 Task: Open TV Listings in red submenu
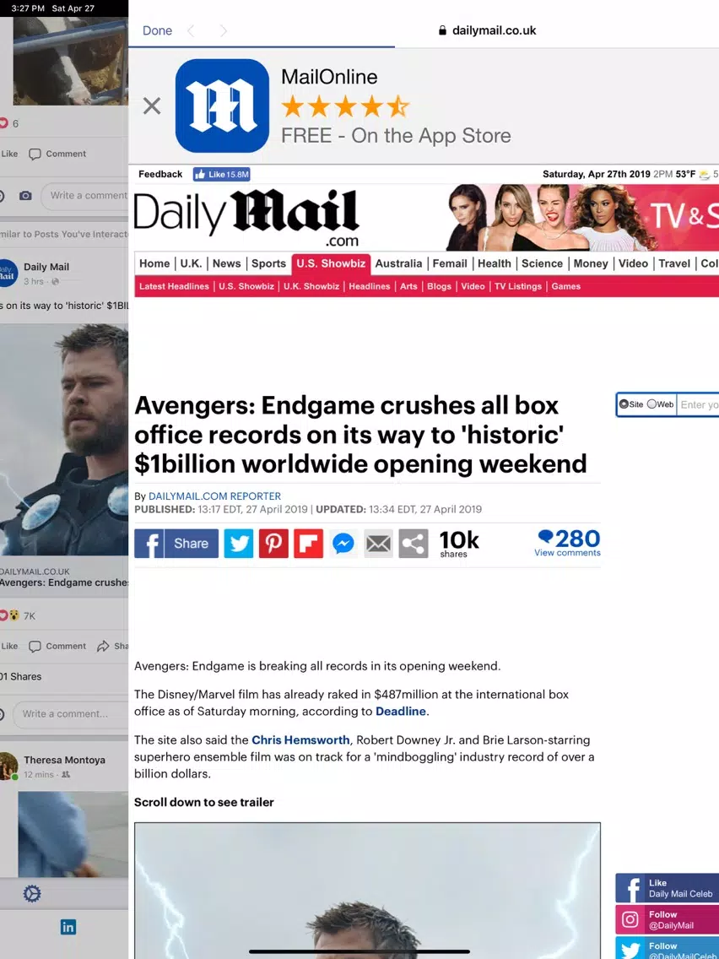(x=518, y=286)
